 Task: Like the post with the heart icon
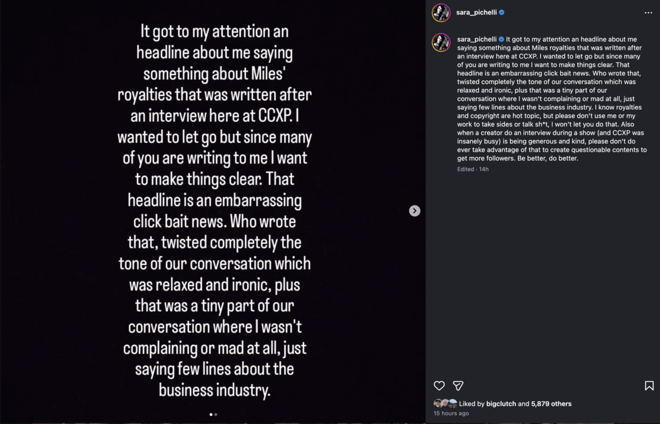click(x=439, y=386)
